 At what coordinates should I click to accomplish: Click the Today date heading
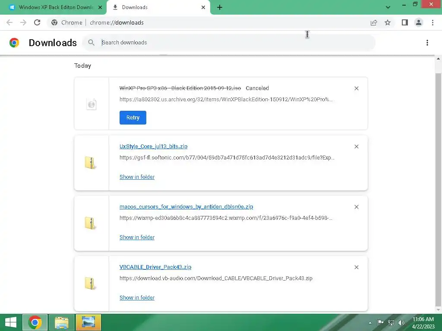coord(82,66)
